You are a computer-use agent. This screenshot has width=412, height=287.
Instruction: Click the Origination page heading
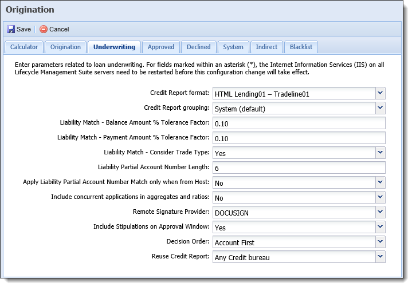click(30, 10)
